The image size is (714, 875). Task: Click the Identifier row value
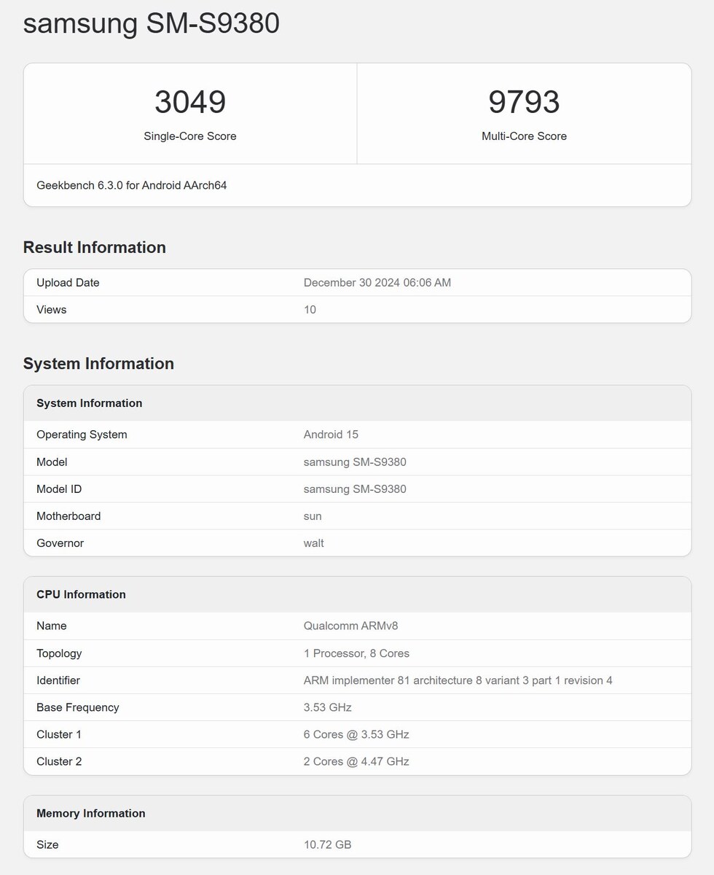click(x=458, y=680)
